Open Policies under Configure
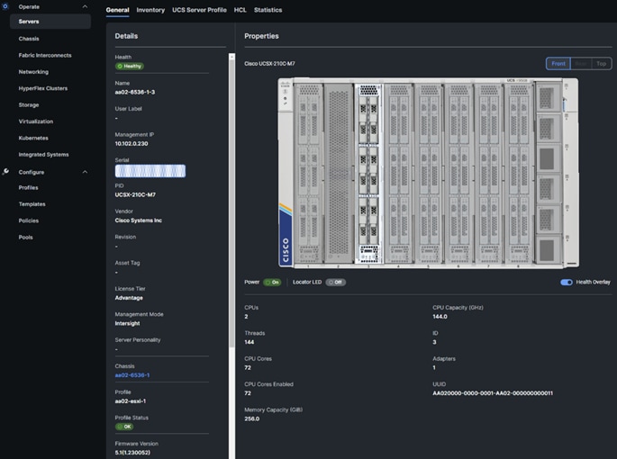617x459 pixels. [29, 220]
